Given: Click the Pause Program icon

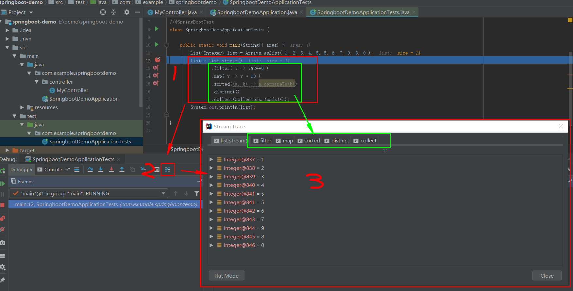Looking at the screenshot, I should (2, 194).
